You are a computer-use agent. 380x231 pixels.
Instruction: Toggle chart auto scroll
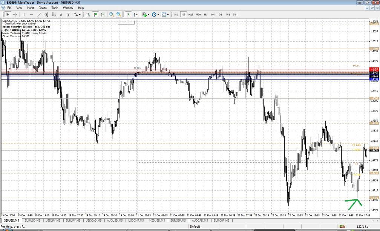(128, 15)
